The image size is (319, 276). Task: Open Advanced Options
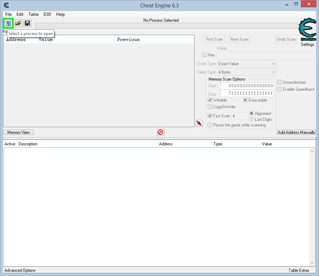click(x=20, y=270)
